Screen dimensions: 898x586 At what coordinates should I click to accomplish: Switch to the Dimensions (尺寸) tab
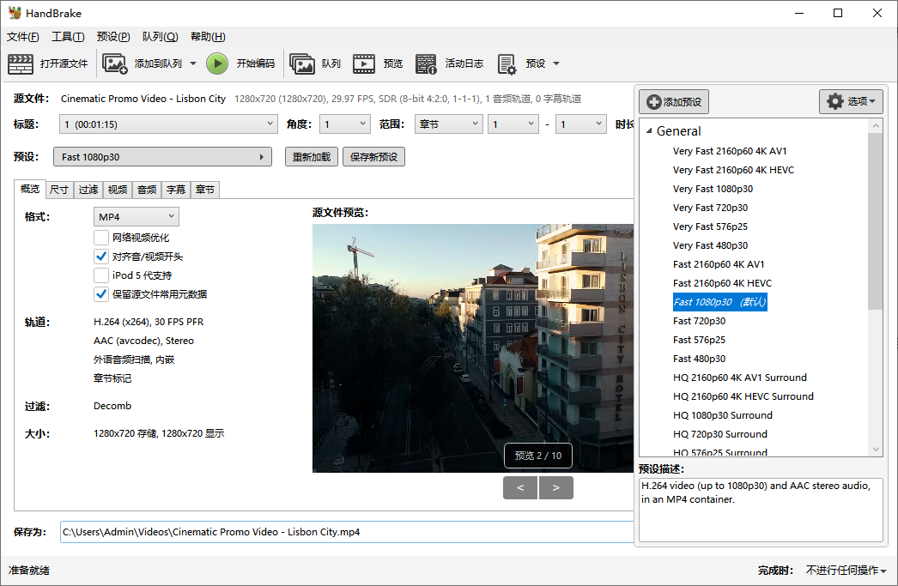coord(59,190)
